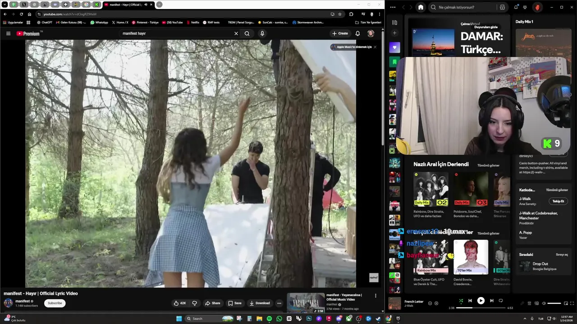577x324 pixels.
Task: Bookmark this page with star icon
Action: click(340, 14)
